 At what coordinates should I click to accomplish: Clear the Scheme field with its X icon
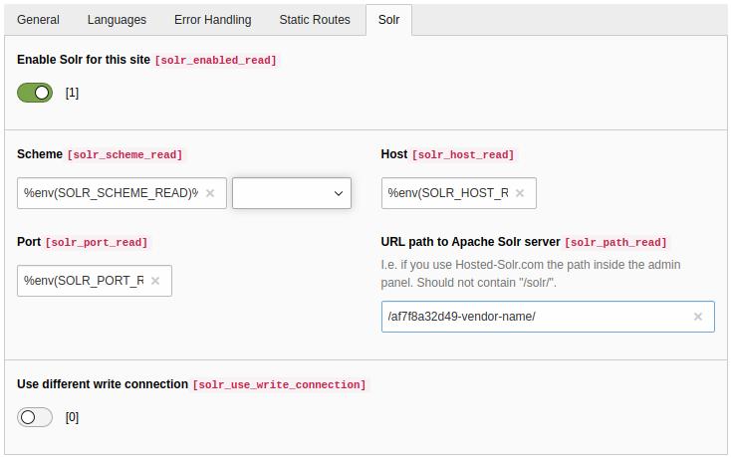click(x=210, y=193)
